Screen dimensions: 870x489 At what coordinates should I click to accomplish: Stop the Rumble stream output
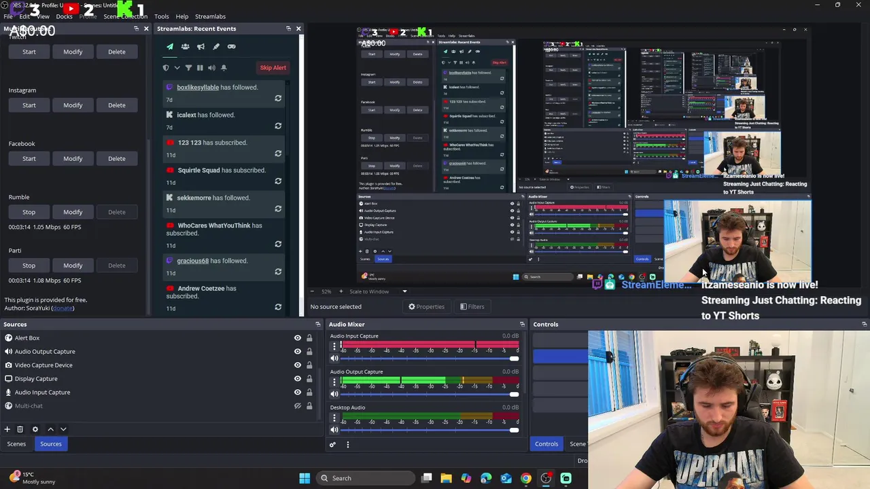tap(29, 212)
